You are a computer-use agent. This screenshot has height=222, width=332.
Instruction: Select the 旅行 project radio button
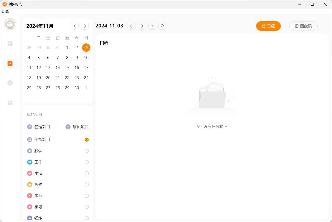[86, 196]
